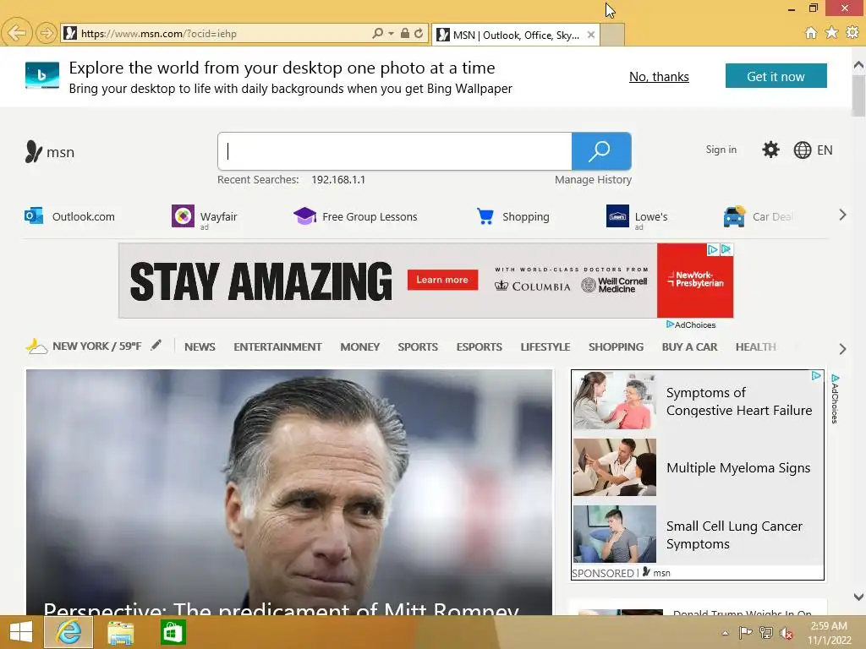Open Windows Store taskbar icon
Screen dimensions: 866x649
pyautogui.click(x=173, y=632)
